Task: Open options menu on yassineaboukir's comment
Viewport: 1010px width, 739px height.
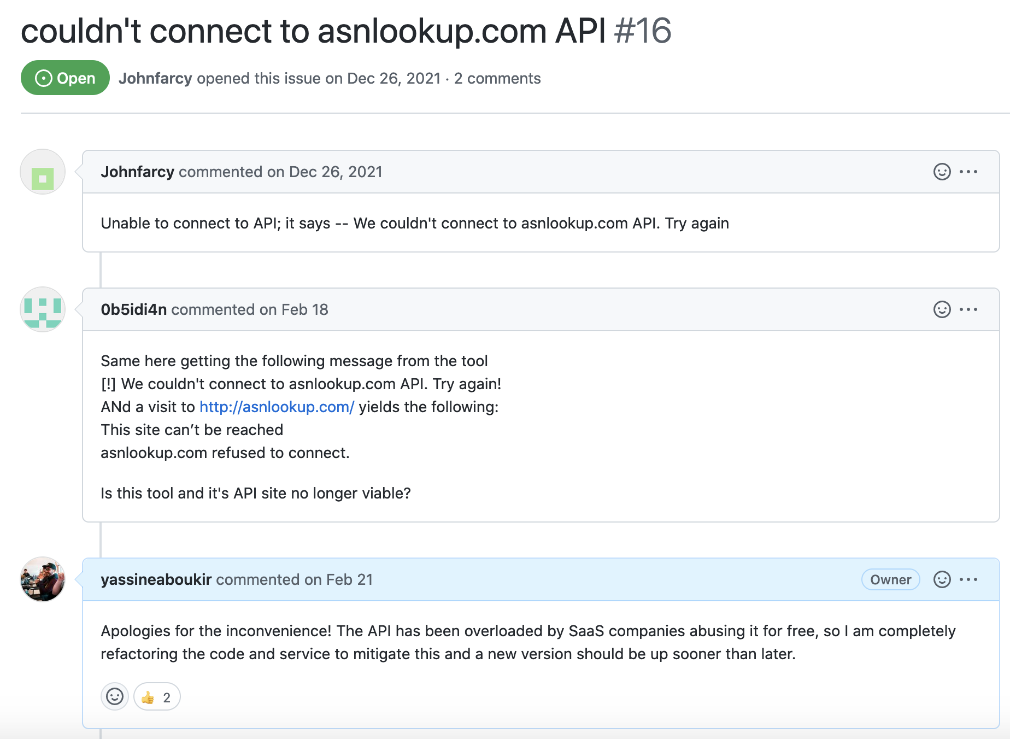Action: click(968, 579)
